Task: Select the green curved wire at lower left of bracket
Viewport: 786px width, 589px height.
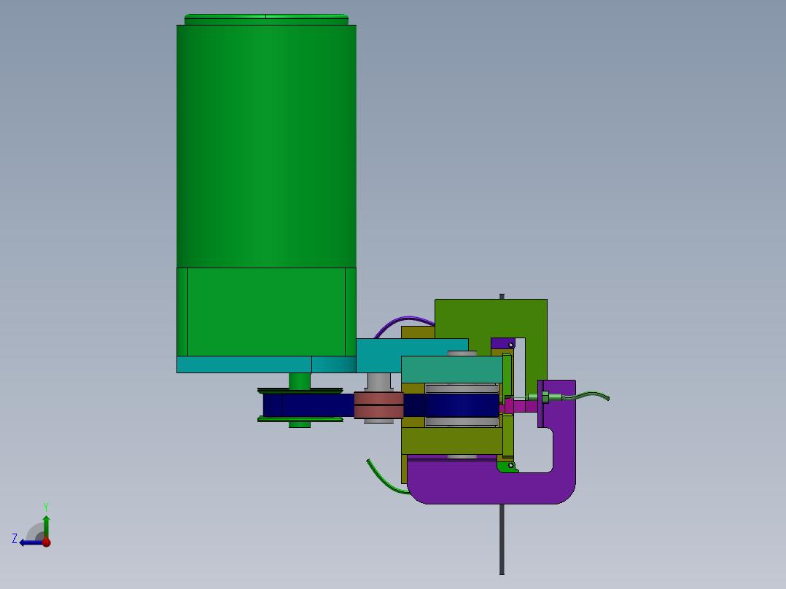Action: [x=386, y=479]
